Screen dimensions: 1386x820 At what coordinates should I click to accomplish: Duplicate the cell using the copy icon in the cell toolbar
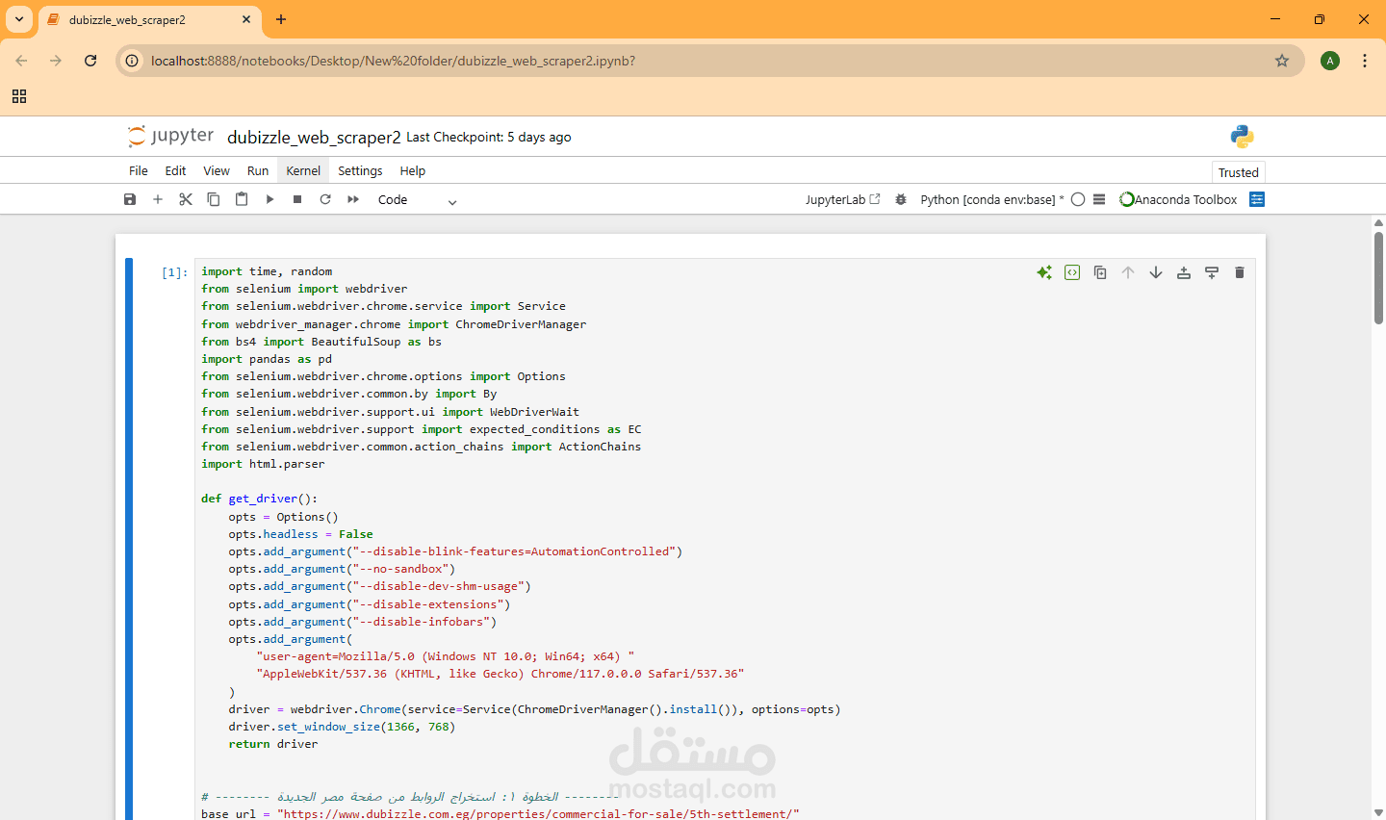point(1100,272)
